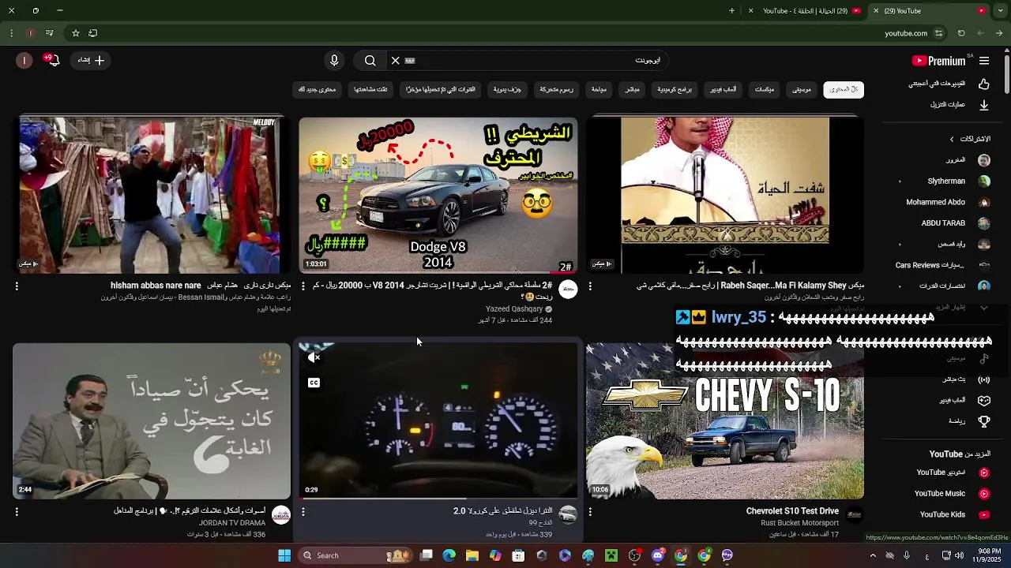Open Discord from the taskbar
Image resolution: width=1011 pixels, height=568 pixels.
tap(658, 555)
